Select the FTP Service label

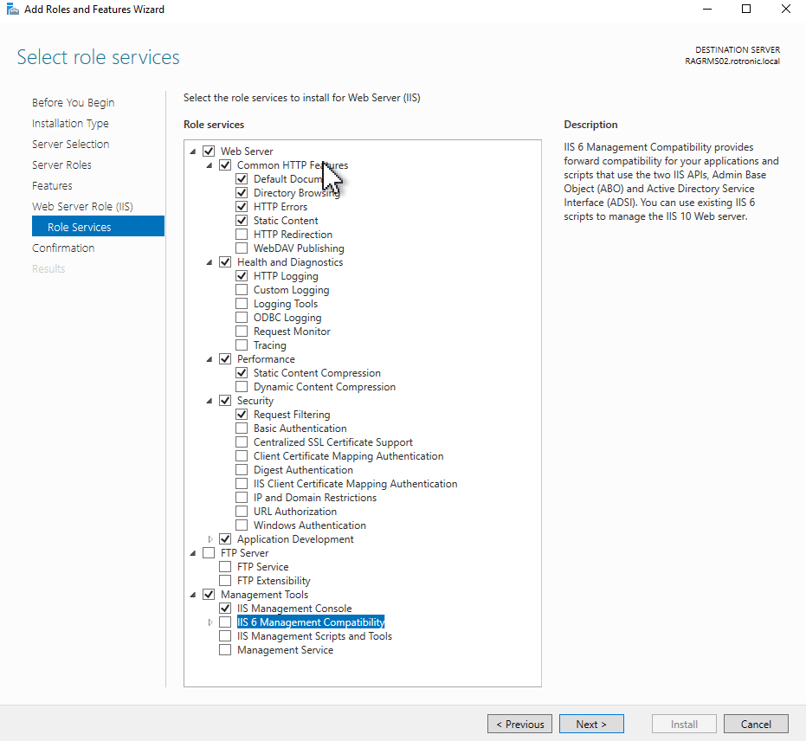262,567
